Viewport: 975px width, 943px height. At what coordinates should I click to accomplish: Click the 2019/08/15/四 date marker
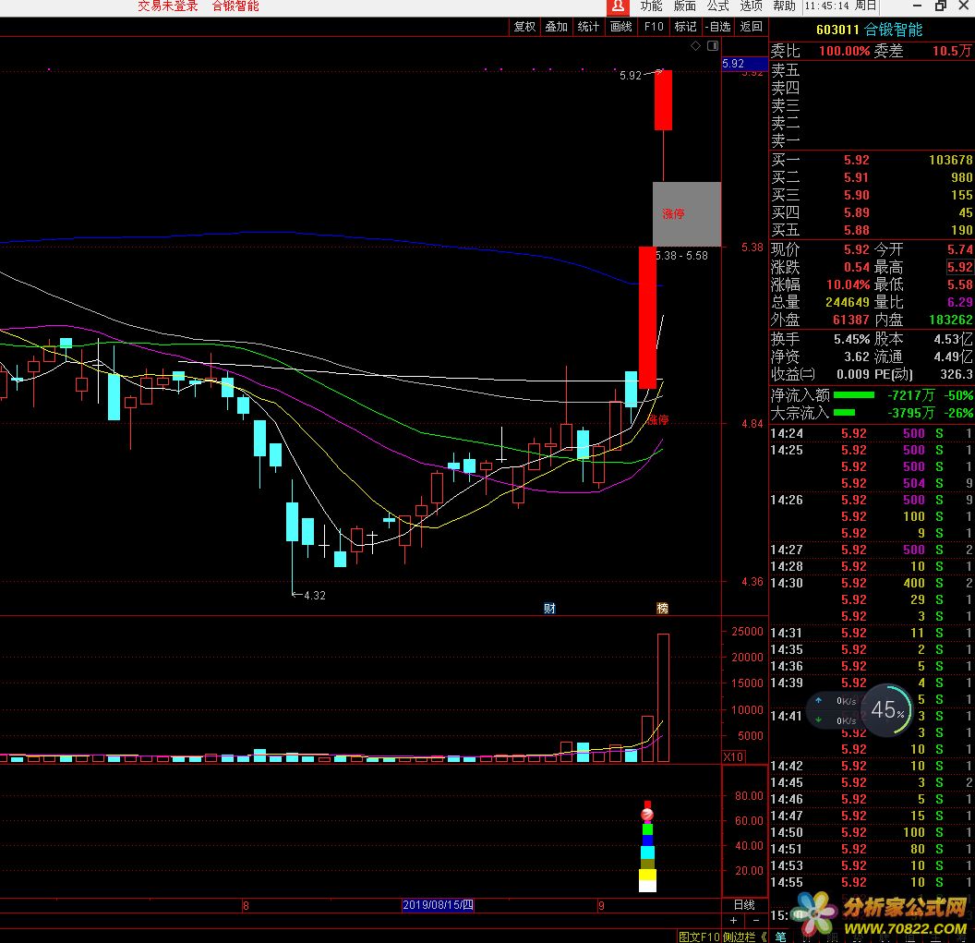pos(438,905)
